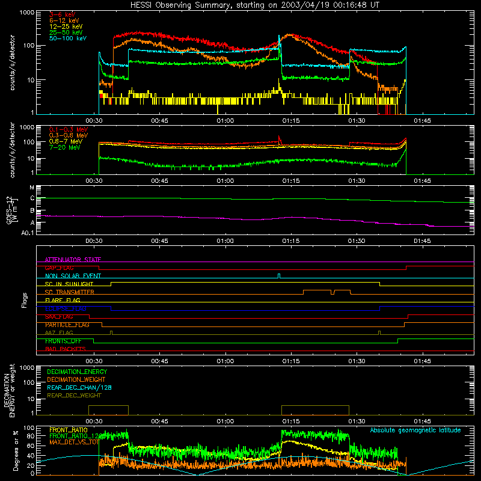Click the FLARE_FLAG label
481x481 pixels.
point(63,300)
